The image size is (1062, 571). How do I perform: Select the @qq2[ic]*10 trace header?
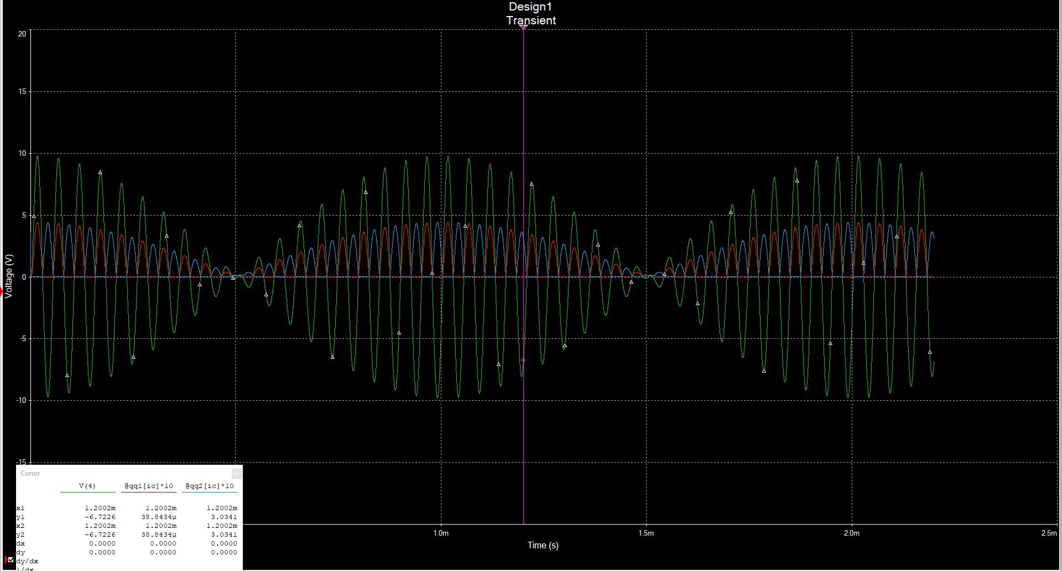click(210, 486)
